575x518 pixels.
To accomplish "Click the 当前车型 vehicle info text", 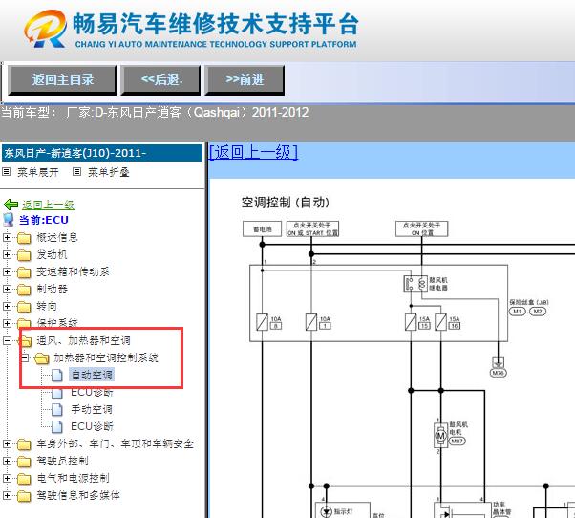I will [155, 112].
